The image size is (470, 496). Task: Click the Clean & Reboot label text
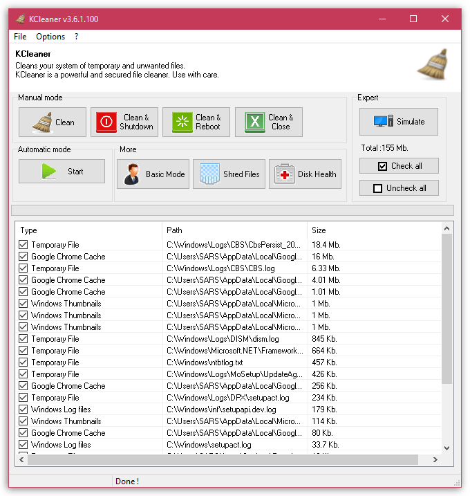coord(208,122)
